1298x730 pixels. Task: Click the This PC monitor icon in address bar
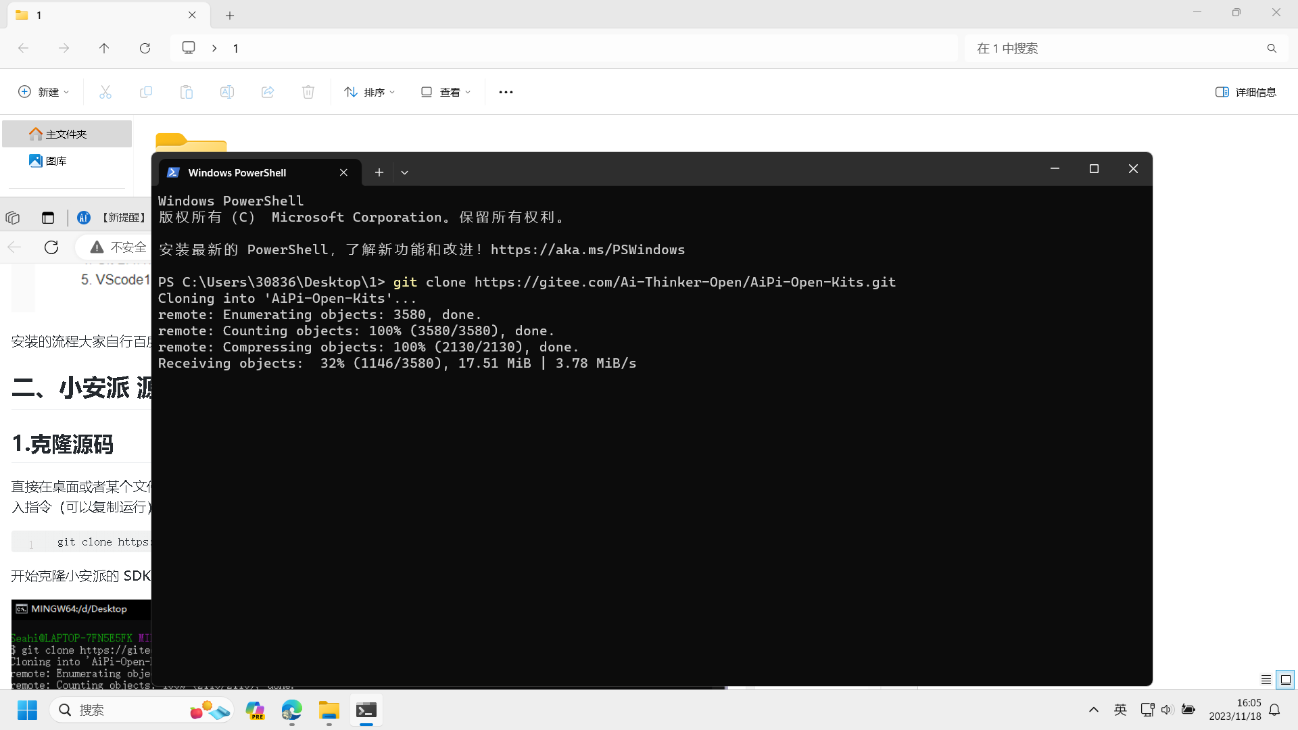click(189, 48)
